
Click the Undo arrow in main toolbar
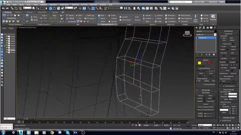pyautogui.click(x=3, y=8)
